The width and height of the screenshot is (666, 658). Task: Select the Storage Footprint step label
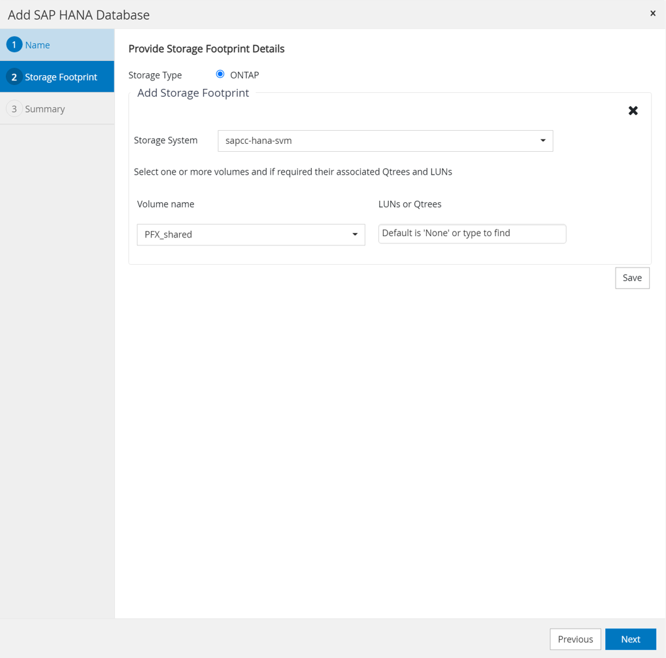click(x=61, y=77)
